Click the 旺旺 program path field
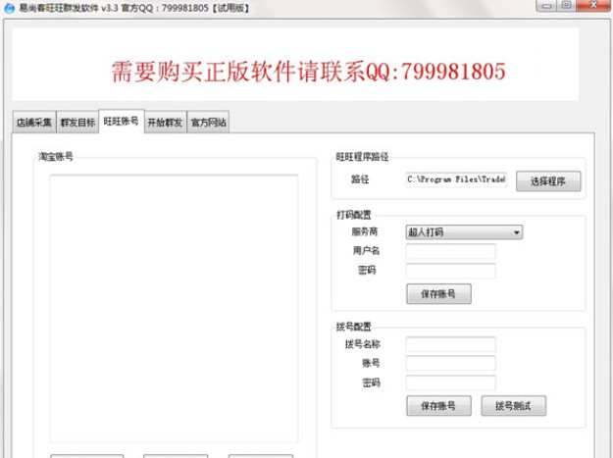Image resolution: width=613 pixels, height=458 pixels. click(456, 179)
